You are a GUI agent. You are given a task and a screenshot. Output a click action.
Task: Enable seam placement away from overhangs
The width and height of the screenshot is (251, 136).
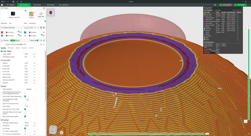[x=25, y=93]
